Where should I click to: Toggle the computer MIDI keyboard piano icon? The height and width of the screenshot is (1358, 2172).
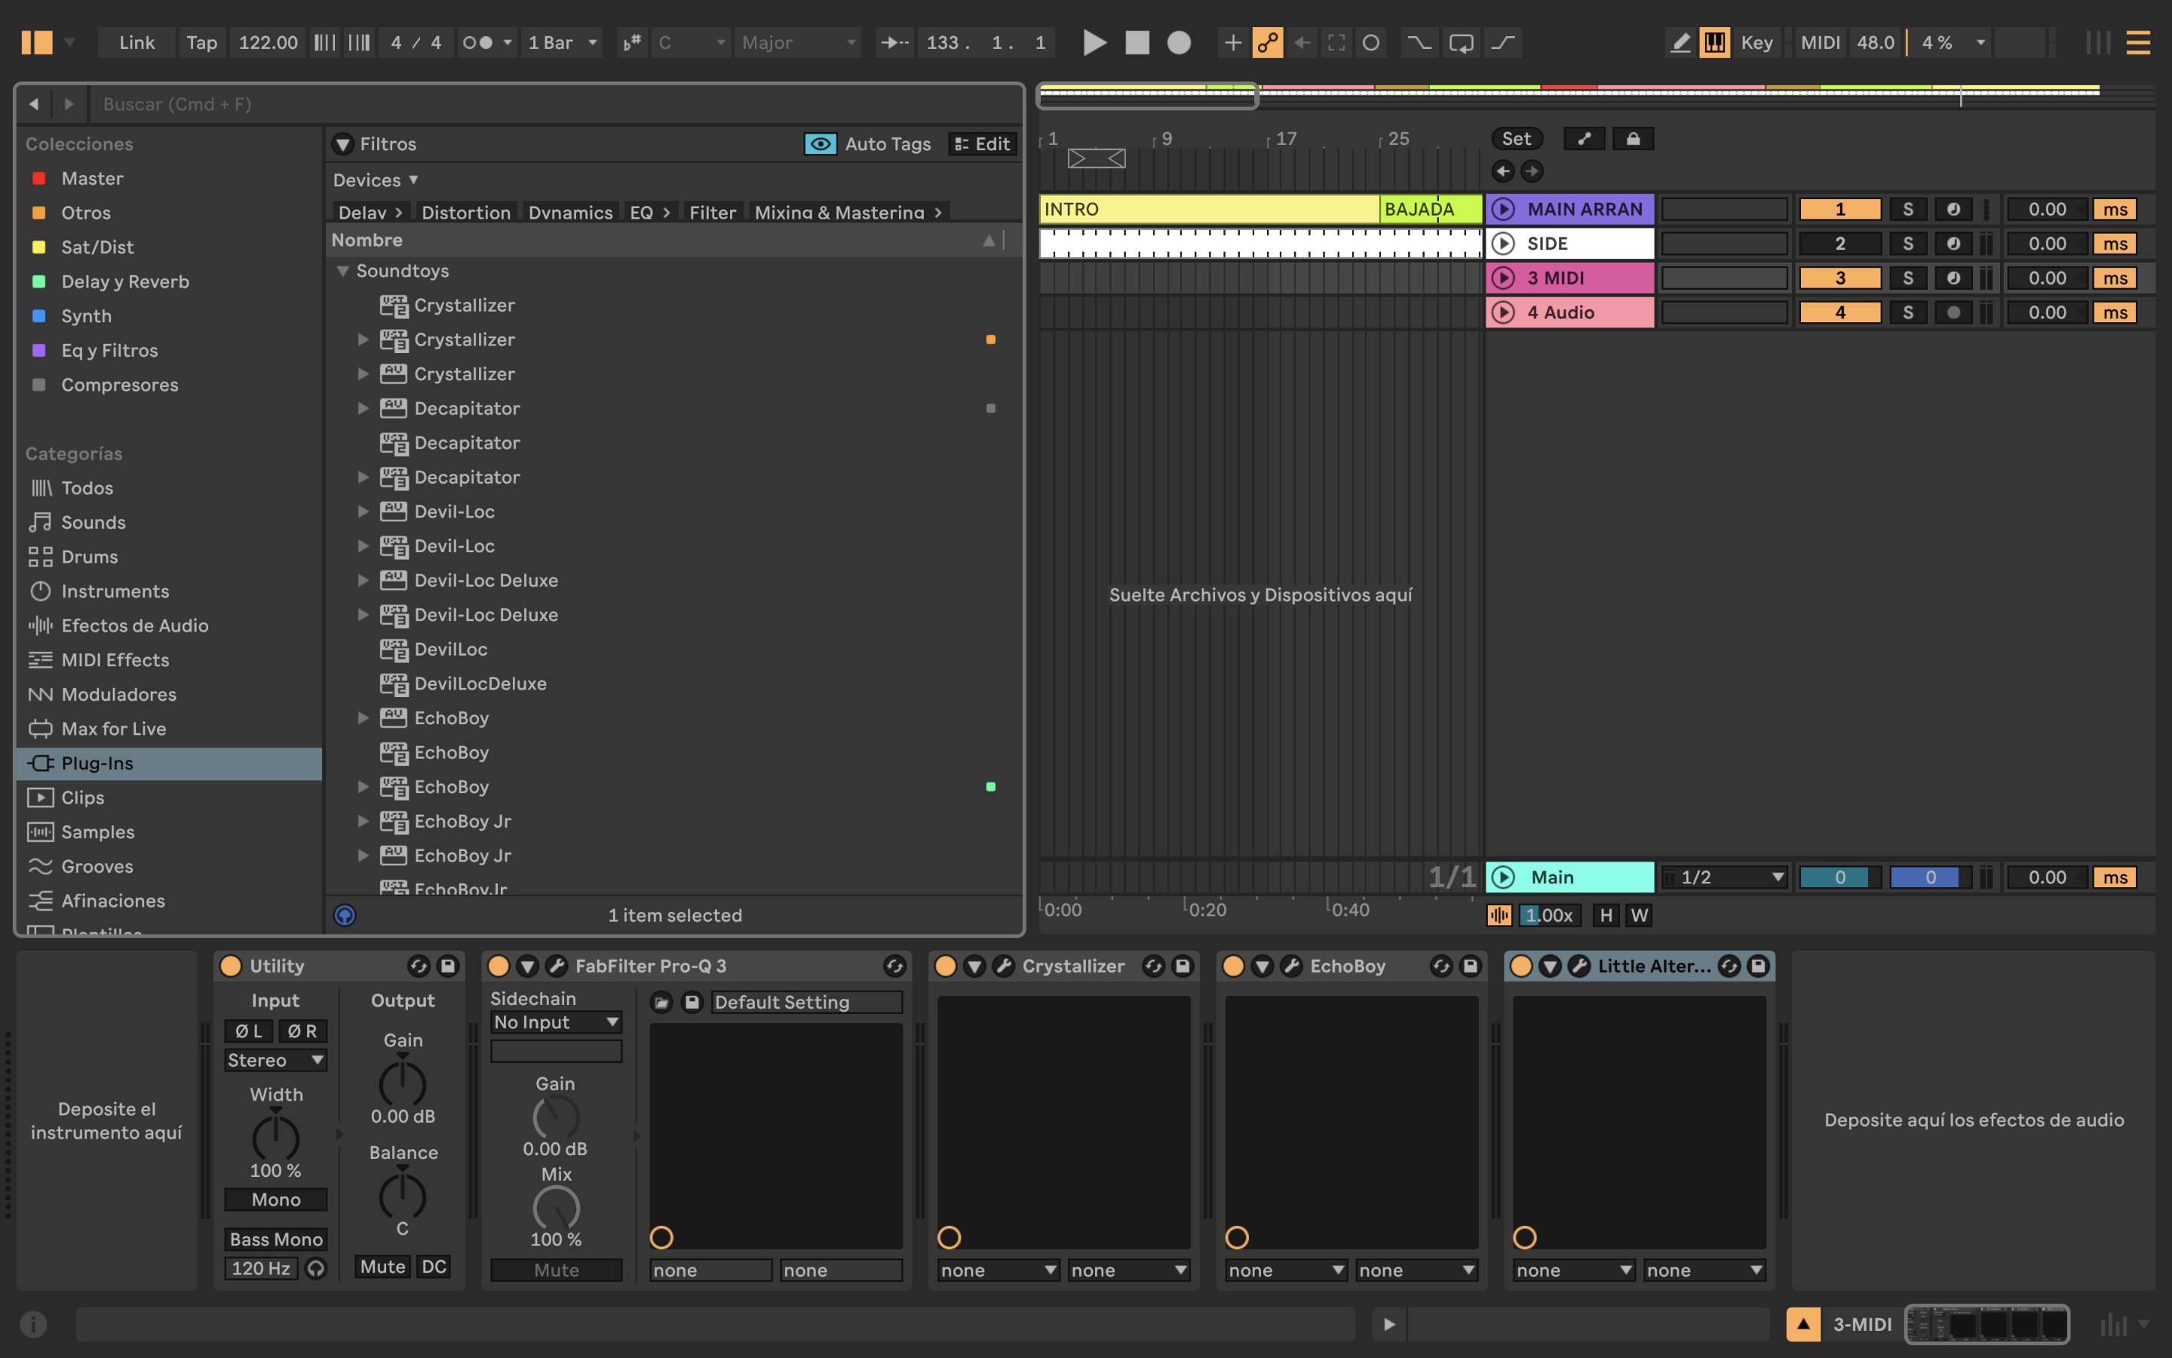tap(1716, 42)
